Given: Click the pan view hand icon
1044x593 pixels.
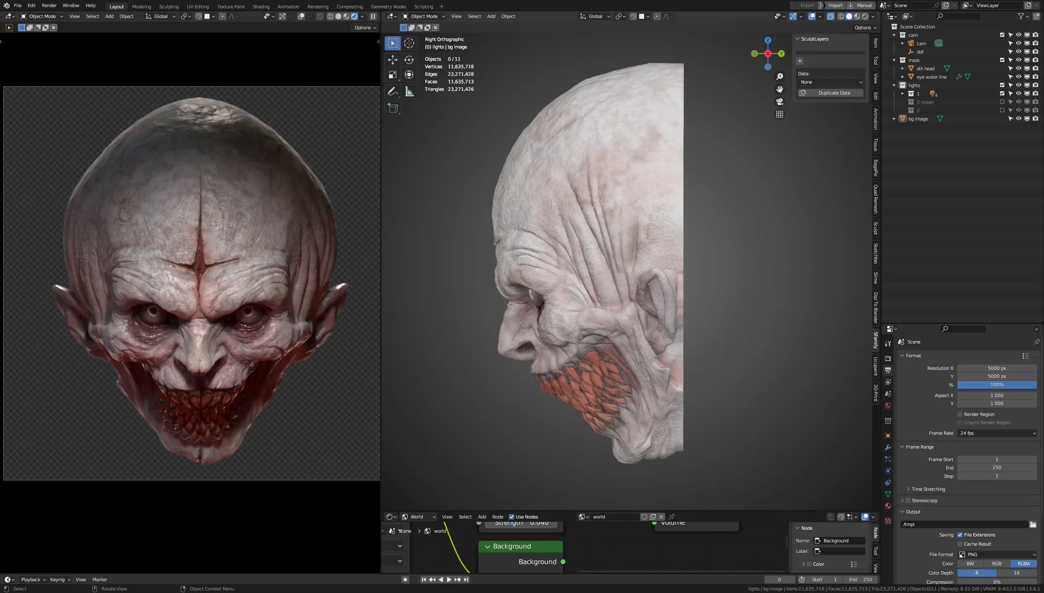Looking at the screenshot, I should [780, 89].
